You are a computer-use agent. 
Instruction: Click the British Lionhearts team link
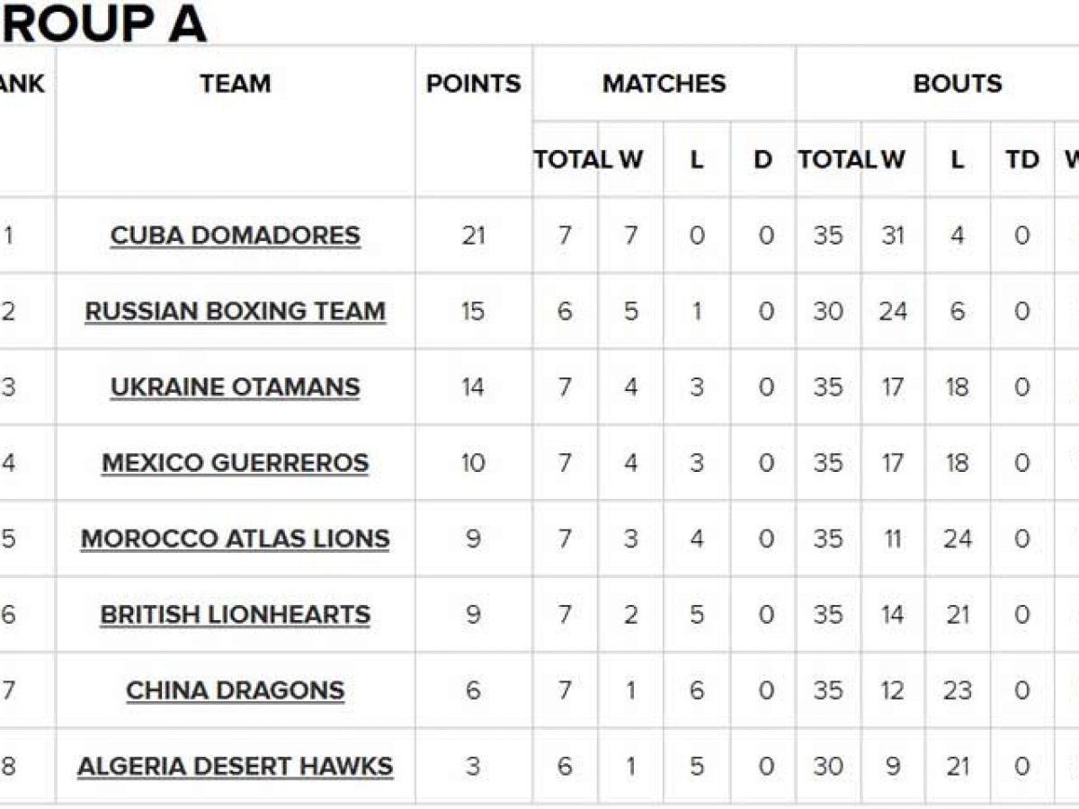tap(235, 615)
